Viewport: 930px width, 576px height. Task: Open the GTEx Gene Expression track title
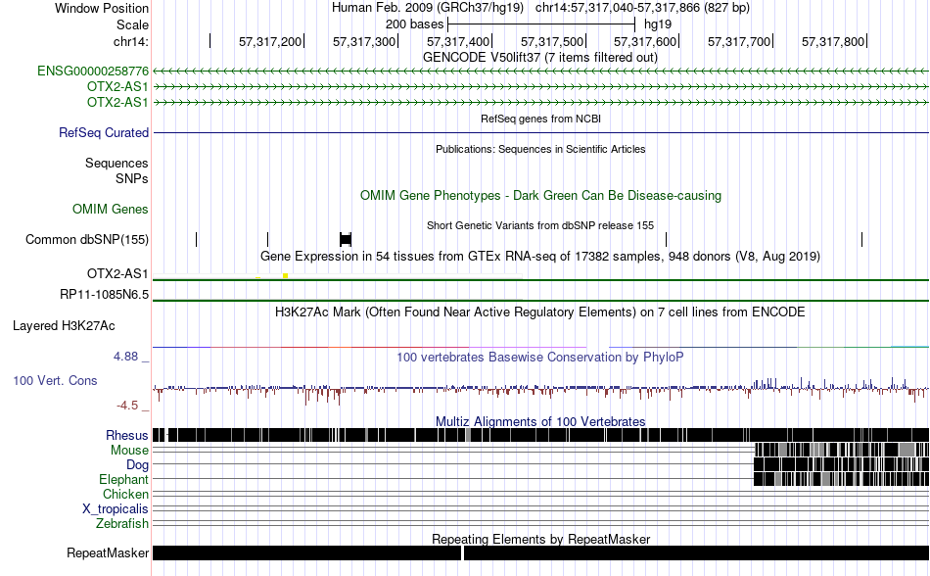pyautogui.click(x=540, y=257)
